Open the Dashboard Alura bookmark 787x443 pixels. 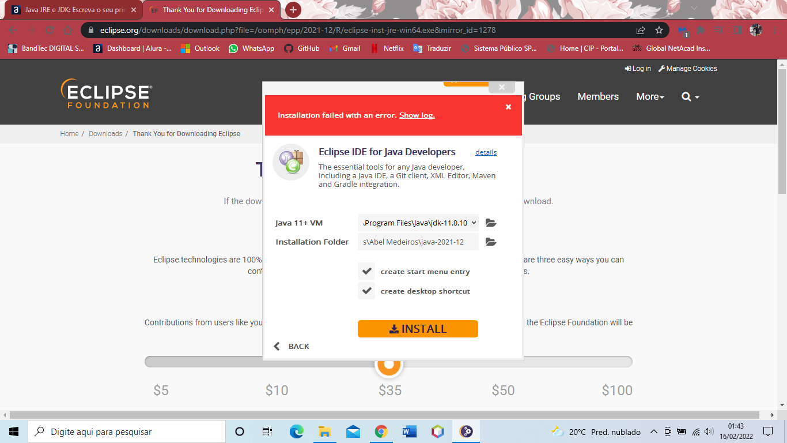coord(133,48)
